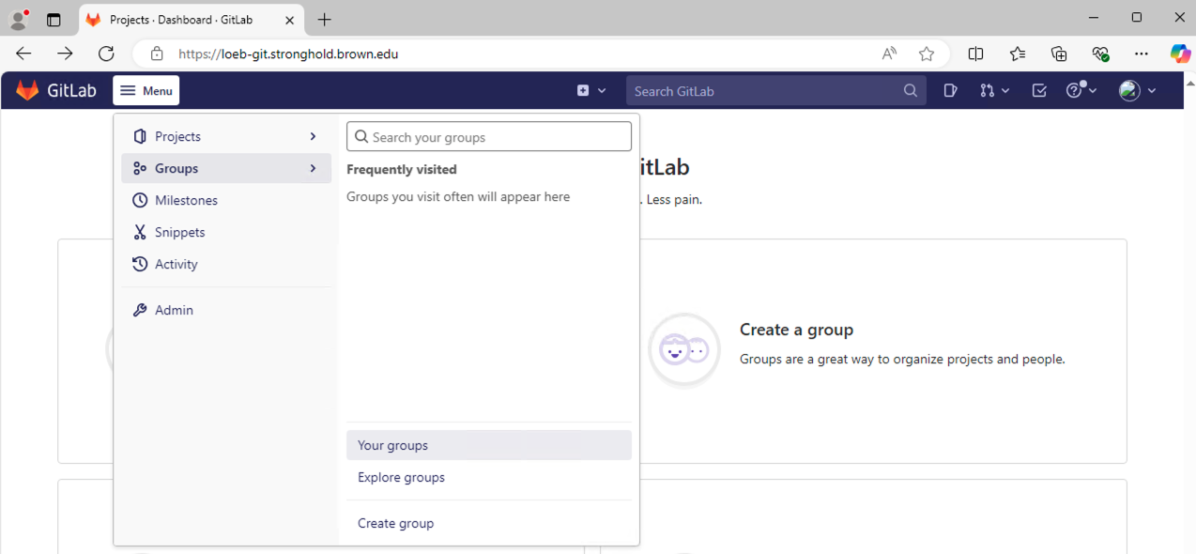The width and height of the screenshot is (1196, 554).
Task: Go to Admin area in menu
Action: [x=174, y=310]
